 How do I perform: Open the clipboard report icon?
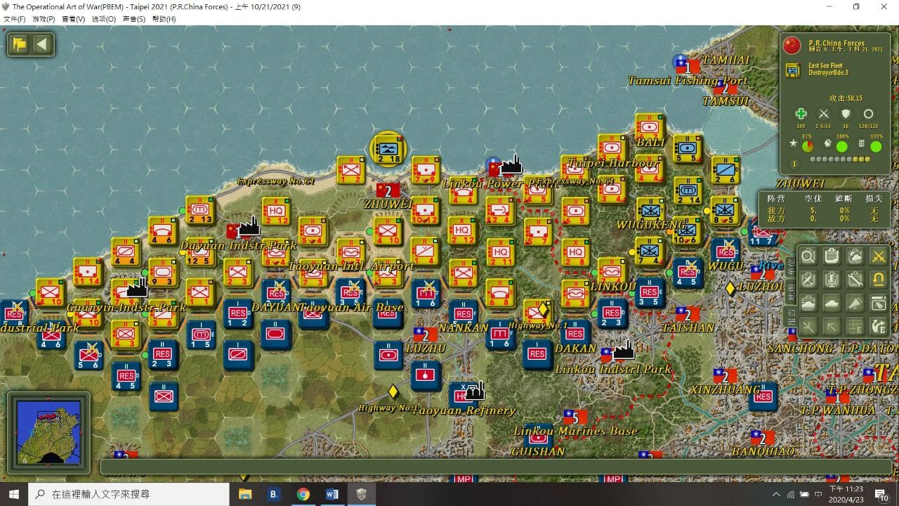(832, 257)
